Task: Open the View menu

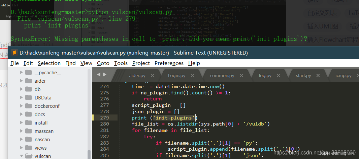Action: tap(86, 63)
